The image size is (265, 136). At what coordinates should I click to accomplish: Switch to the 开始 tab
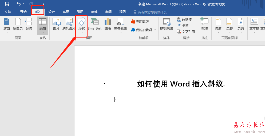23,12
